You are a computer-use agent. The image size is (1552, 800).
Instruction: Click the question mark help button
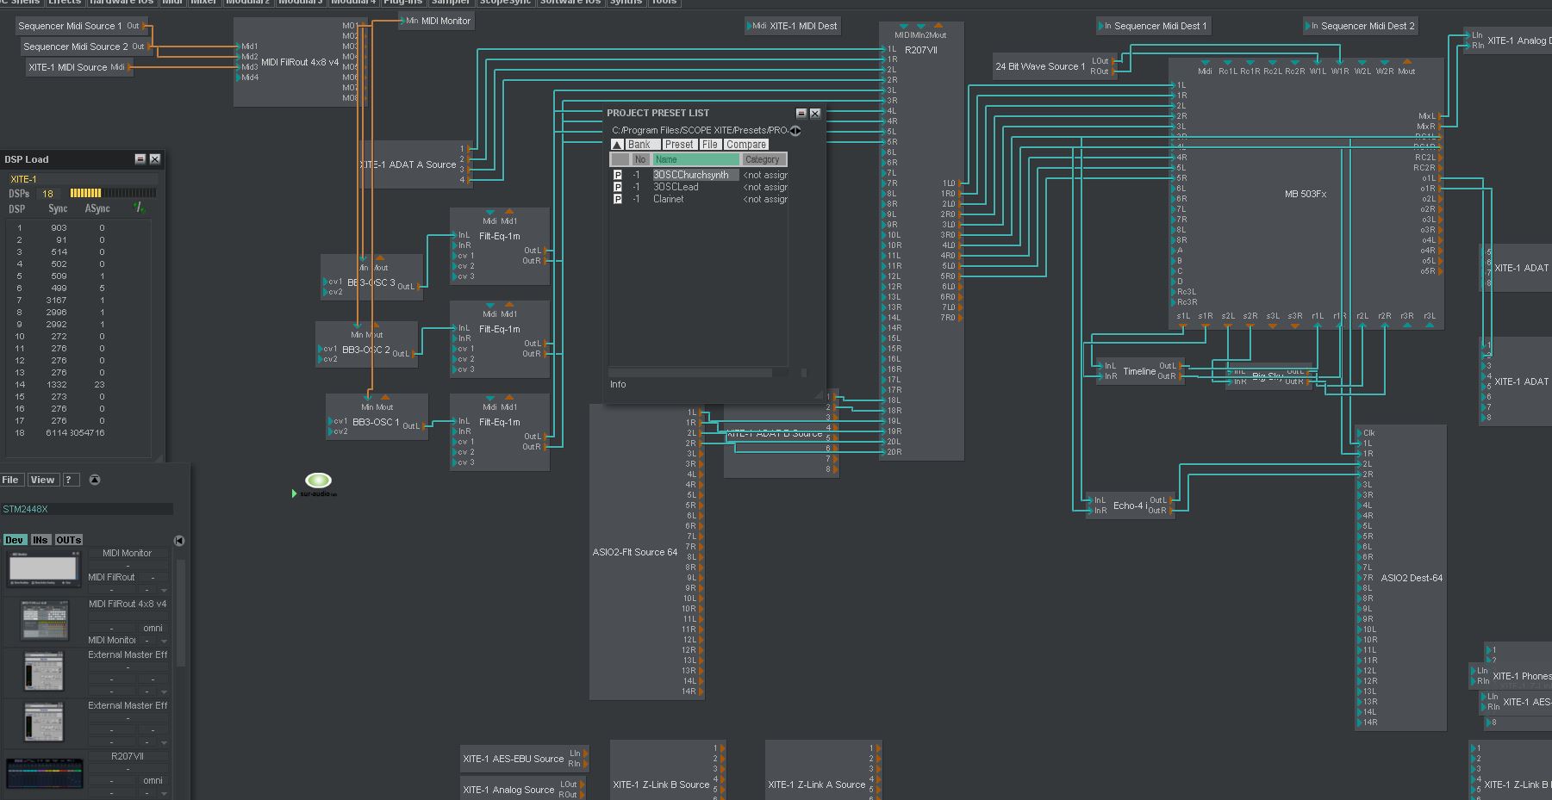coord(70,480)
